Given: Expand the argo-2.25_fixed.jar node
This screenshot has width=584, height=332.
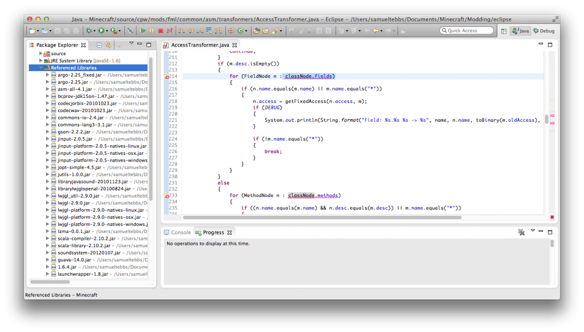Looking at the screenshot, I should tap(47, 75).
